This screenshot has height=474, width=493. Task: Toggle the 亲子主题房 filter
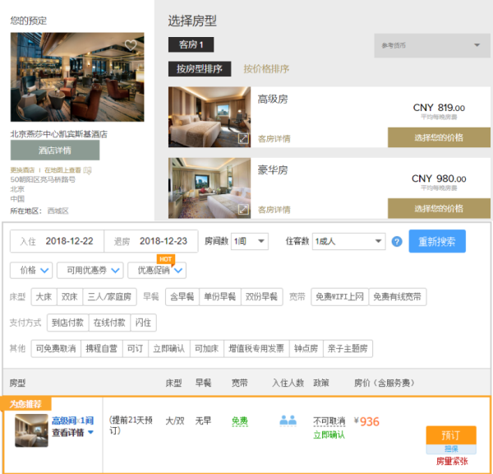[x=348, y=348]
